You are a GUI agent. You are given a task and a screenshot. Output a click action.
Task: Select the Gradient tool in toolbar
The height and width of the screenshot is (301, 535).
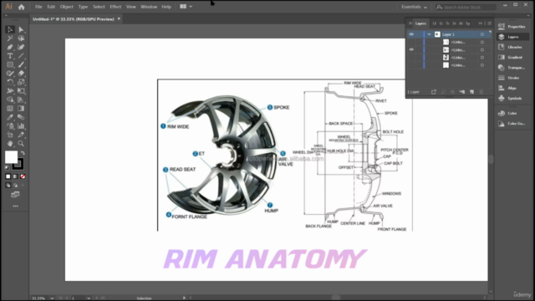coord(21,109)
